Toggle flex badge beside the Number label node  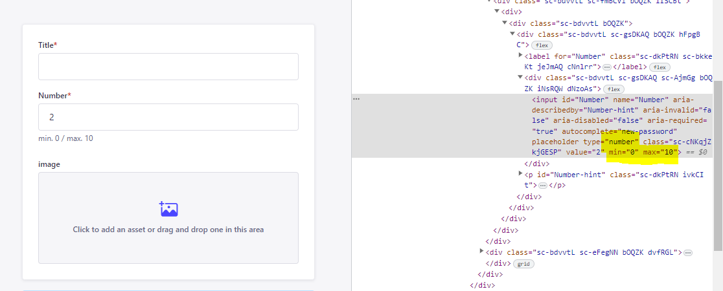pos(660,67)
